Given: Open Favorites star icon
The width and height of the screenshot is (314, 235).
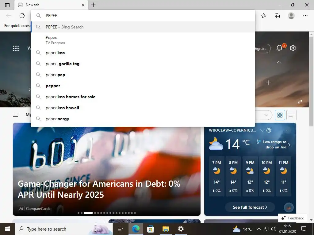Looking at the screenshot, I should pos(264,16).
